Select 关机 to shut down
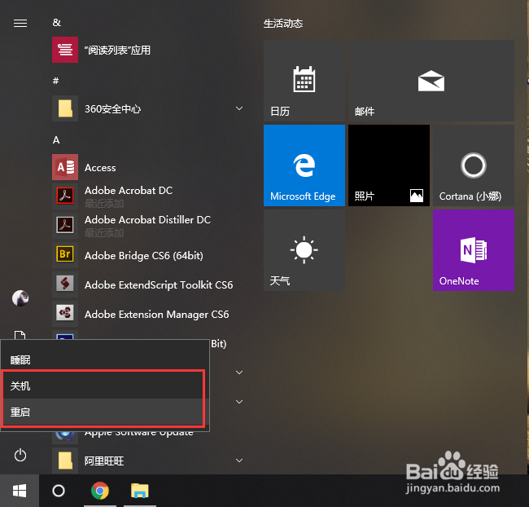The width and height of the screenshot is (529, 507). (105, 386)
